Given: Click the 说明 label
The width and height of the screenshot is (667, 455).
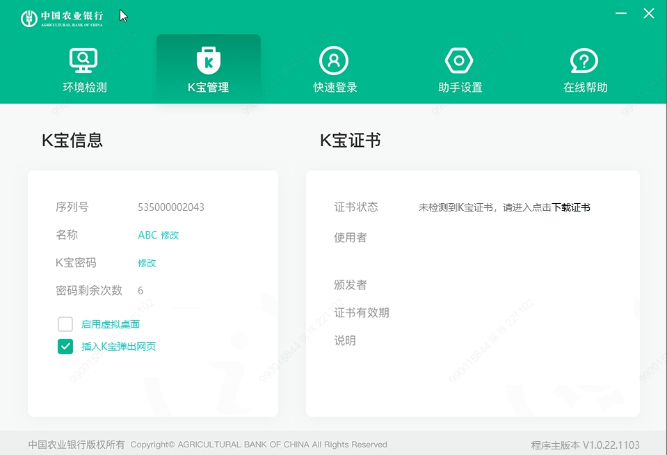Looking at the screenshot, I should point(345,340).
